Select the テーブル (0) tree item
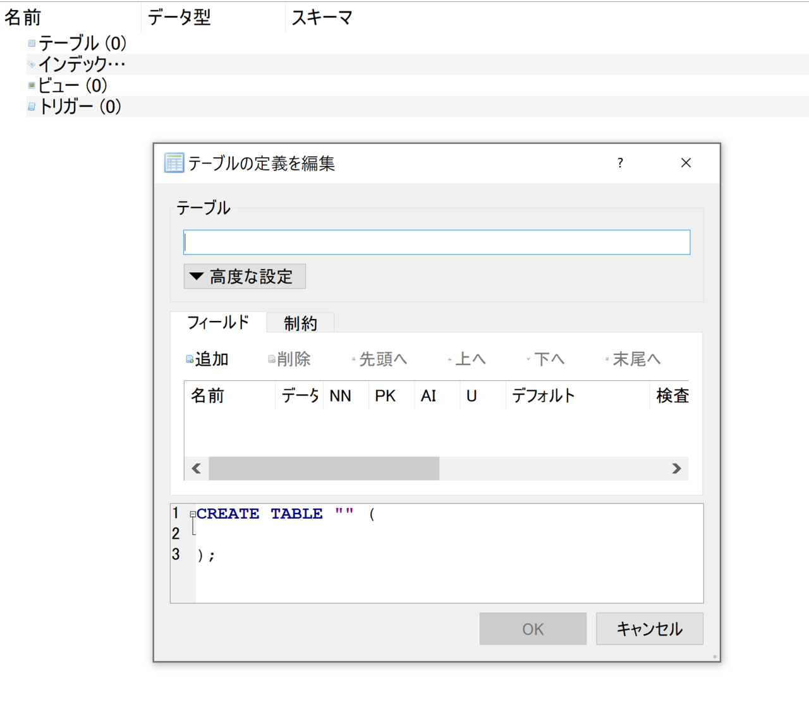Image resolution: width=809 pixels, height=710 pixels. pyautogui.click(x=83, y=44)
